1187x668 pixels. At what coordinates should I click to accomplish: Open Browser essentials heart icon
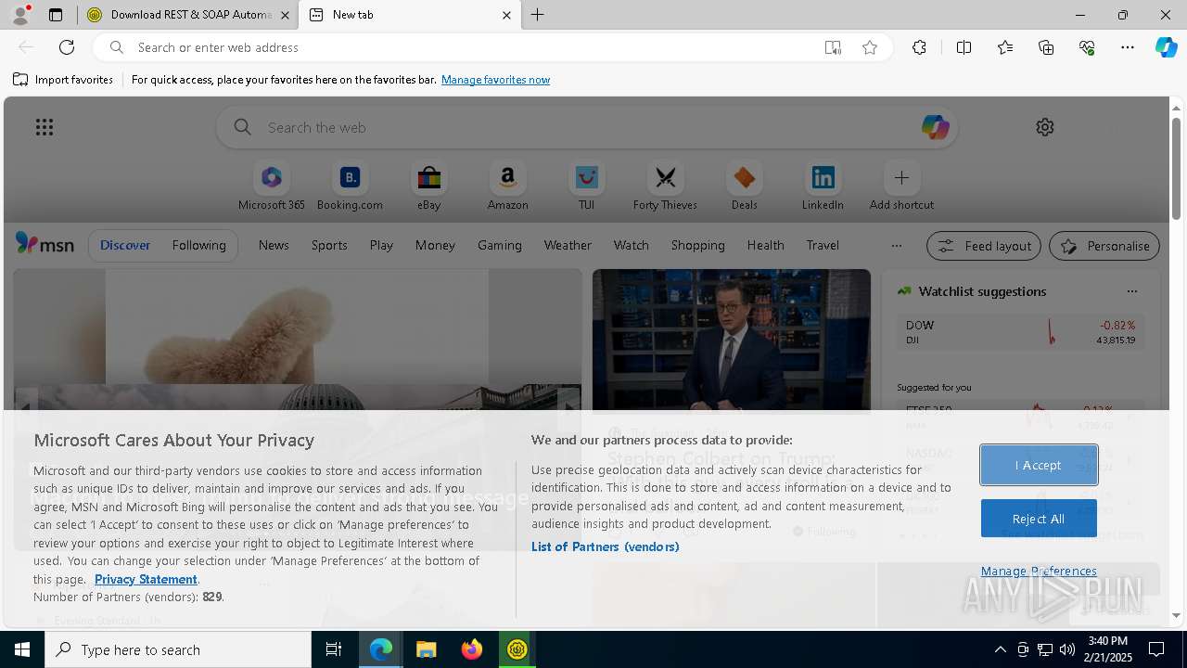click(1087, 47)
